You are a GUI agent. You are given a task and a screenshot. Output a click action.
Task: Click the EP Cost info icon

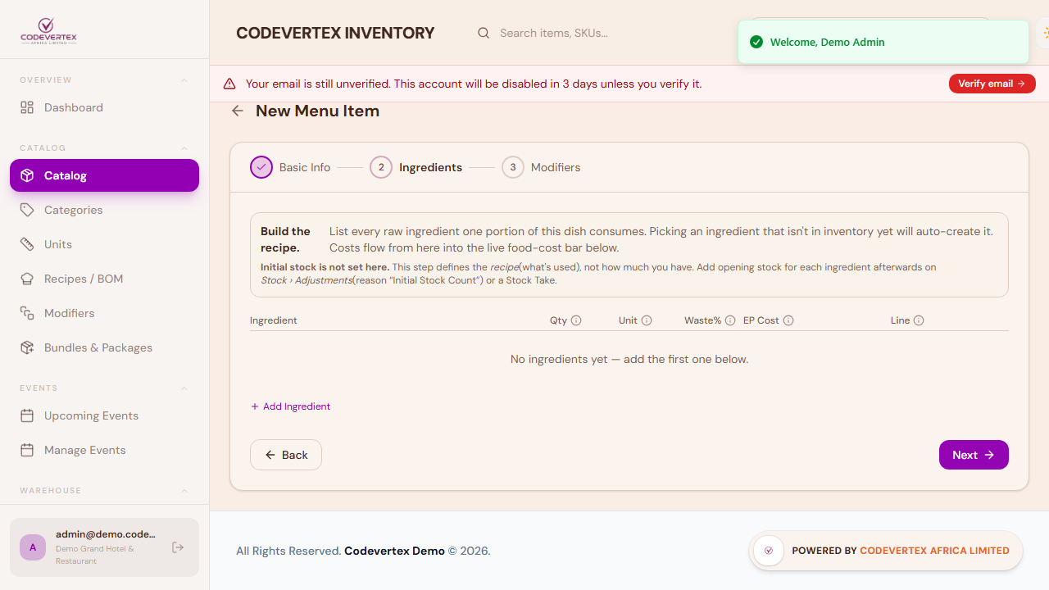point(788,320)
